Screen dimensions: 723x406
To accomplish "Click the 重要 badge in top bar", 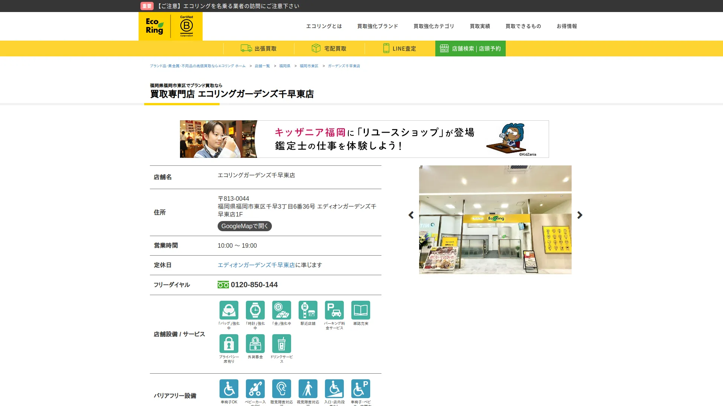I will click(x=147, y=6).
